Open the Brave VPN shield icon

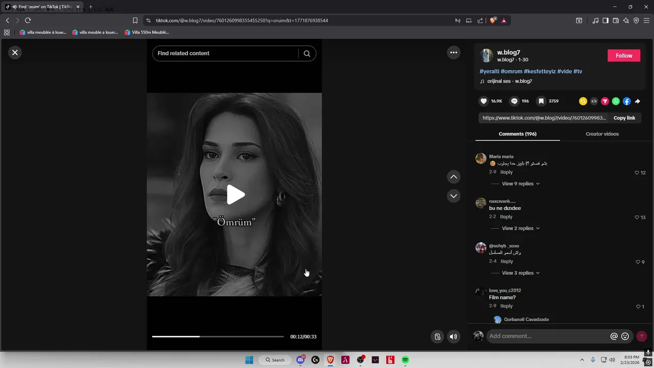point(636,20)
